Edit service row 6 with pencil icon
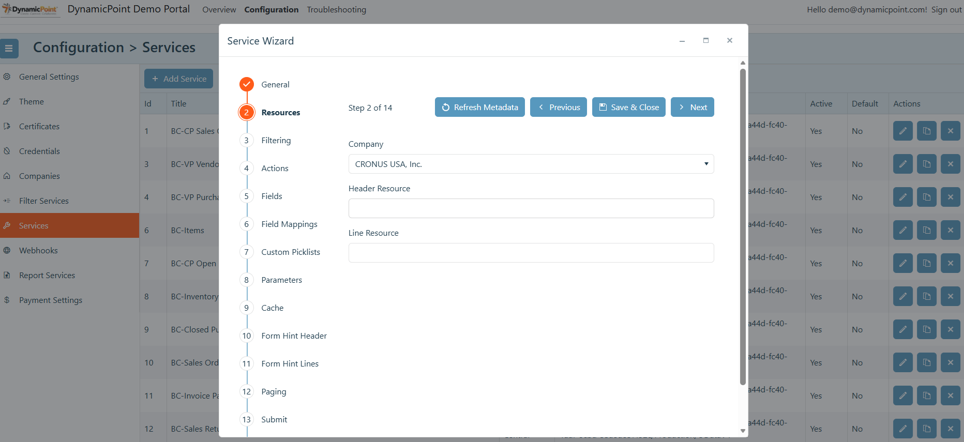The height and width of the screenshot is (442, 964). coord(903,230)
